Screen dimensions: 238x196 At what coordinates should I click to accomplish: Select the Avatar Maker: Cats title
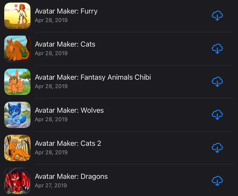(65, 44)
